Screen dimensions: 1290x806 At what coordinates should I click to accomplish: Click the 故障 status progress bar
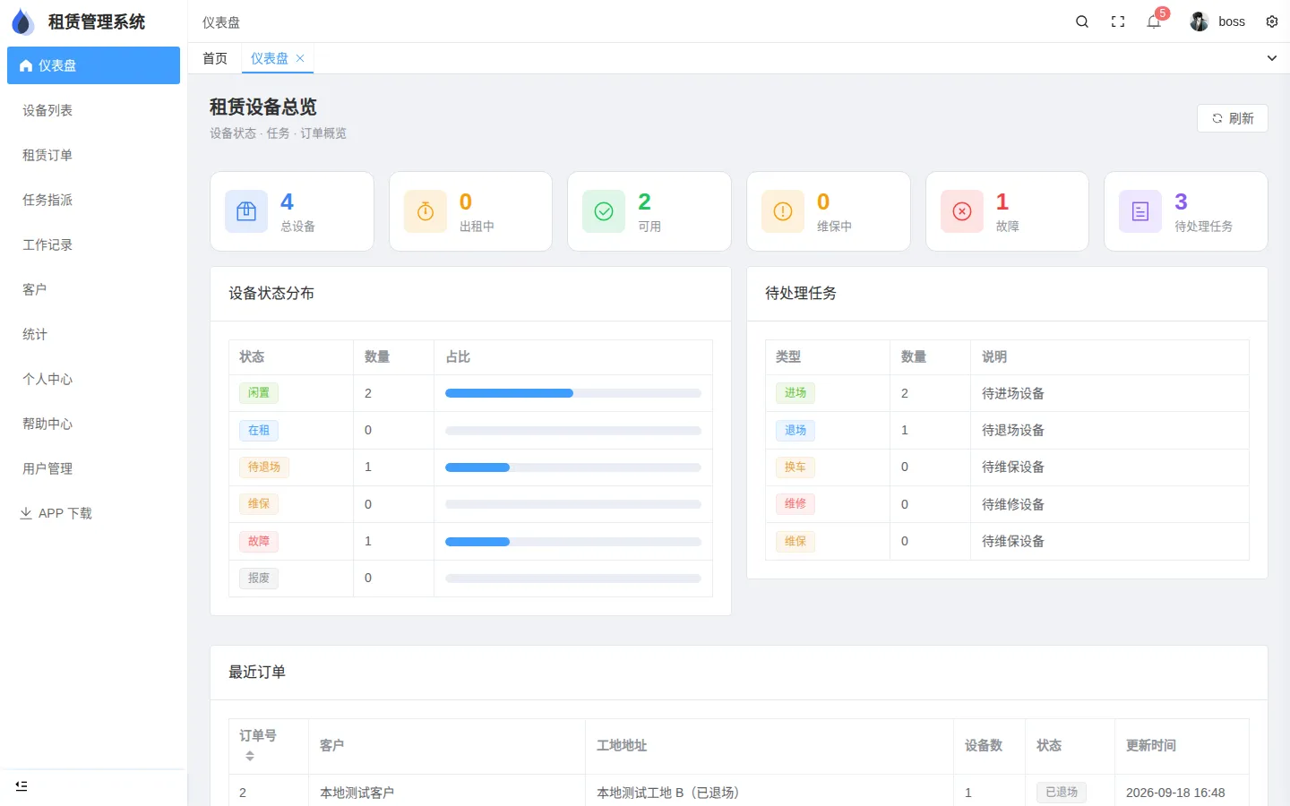(573, 542)
